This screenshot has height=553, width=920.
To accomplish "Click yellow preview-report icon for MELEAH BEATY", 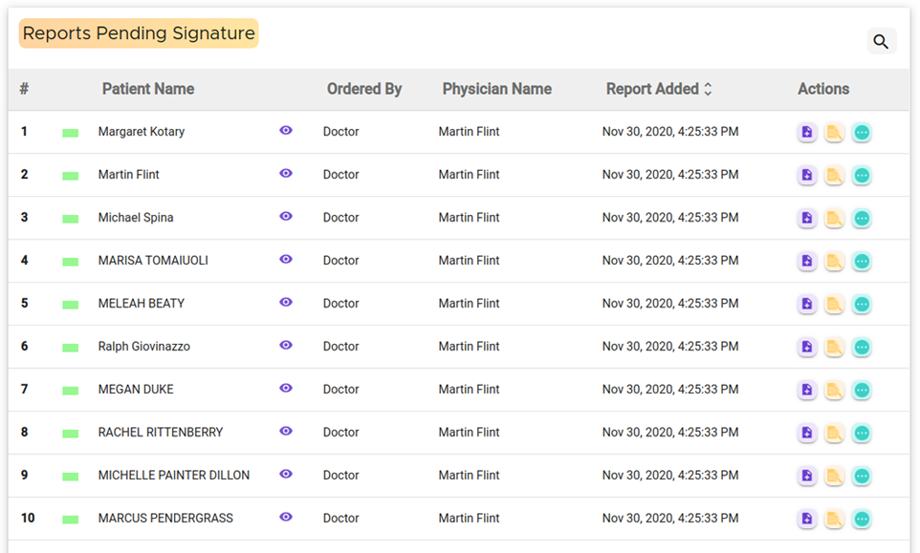I will [834, 305].
